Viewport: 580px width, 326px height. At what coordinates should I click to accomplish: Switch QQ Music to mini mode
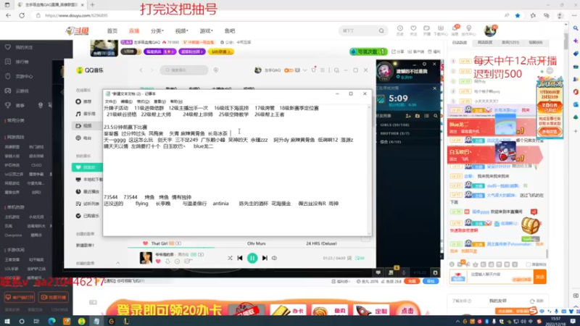click(336, 70)
